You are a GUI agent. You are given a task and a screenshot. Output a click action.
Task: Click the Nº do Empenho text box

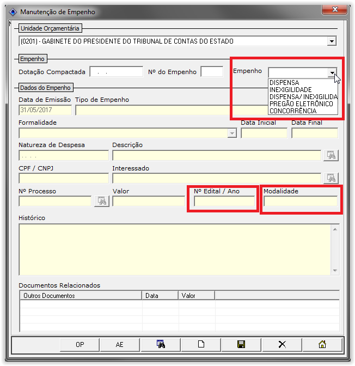coord(212,72)
